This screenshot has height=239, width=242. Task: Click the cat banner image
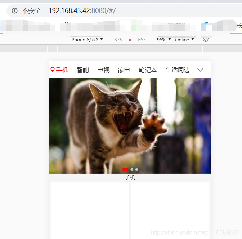point(130,126)
